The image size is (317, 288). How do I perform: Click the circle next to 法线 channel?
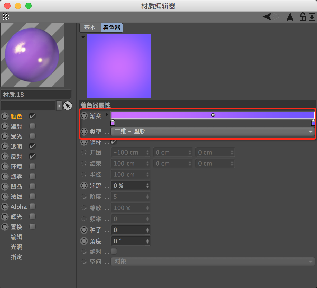click(5, 197)
